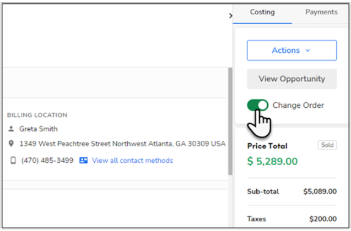
Task: Click the location pin icon by the address
Action: point(11,144)
